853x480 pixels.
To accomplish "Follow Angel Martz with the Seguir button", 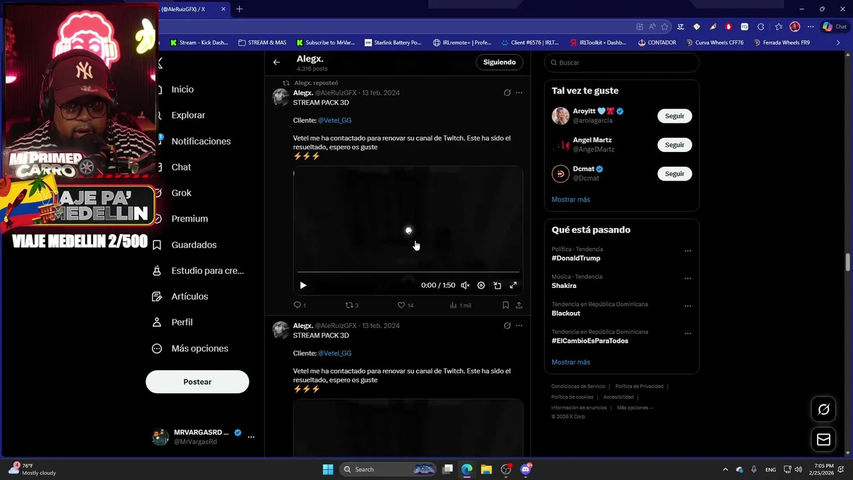I will [x=674, y=145].
